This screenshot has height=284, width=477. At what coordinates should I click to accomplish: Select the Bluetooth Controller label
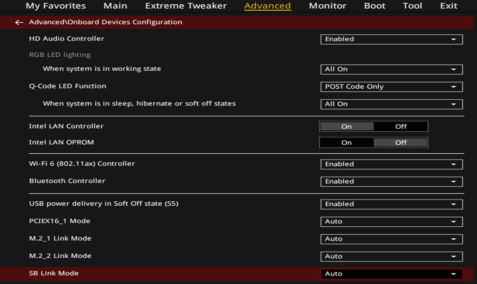[67, 181]
